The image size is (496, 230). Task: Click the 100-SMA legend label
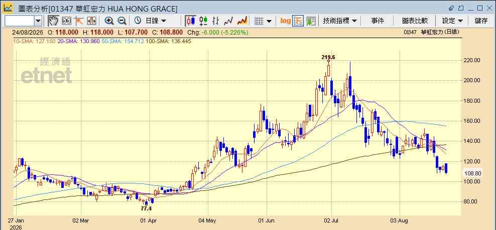(168, 41)
